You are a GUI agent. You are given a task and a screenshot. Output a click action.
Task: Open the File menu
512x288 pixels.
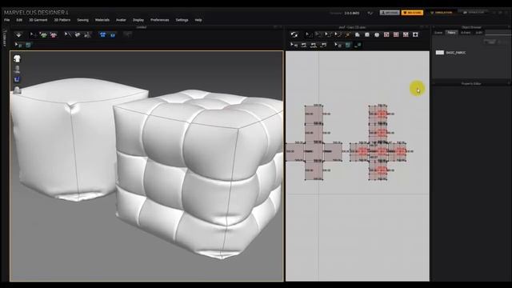click(7, 20)
